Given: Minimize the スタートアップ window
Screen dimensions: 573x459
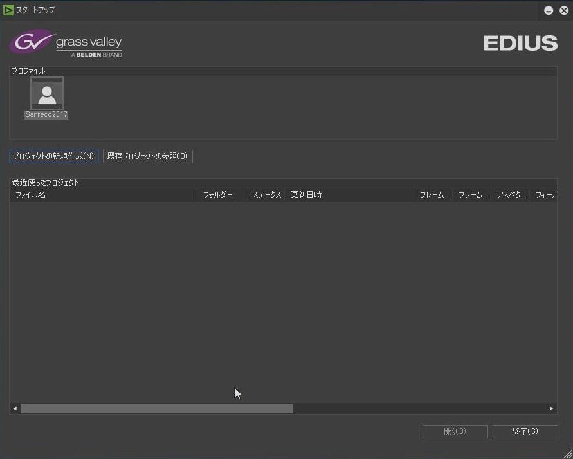Looking at the screenshot, I should click(549, 10).
